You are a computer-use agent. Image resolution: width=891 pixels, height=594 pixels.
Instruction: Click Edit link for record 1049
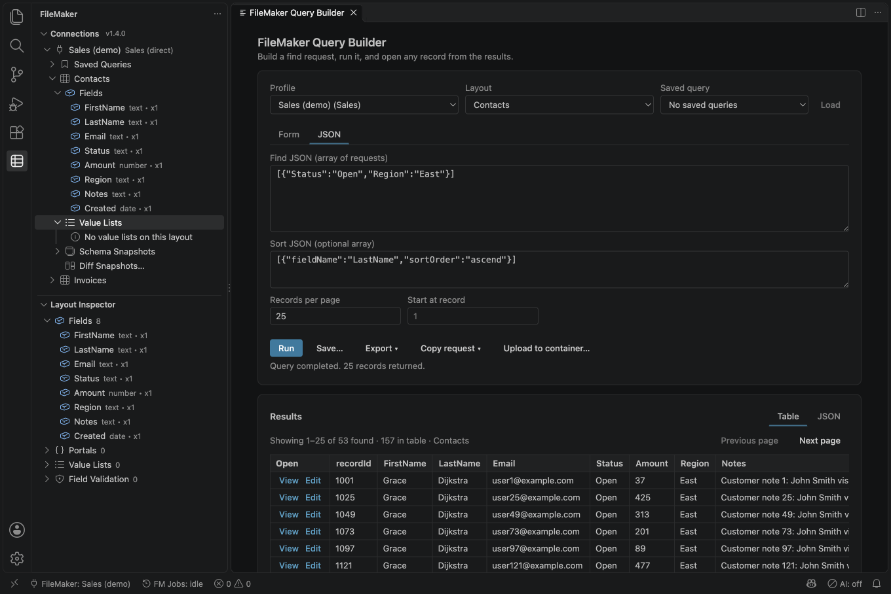pyautogui.click(x=313, y=514)
